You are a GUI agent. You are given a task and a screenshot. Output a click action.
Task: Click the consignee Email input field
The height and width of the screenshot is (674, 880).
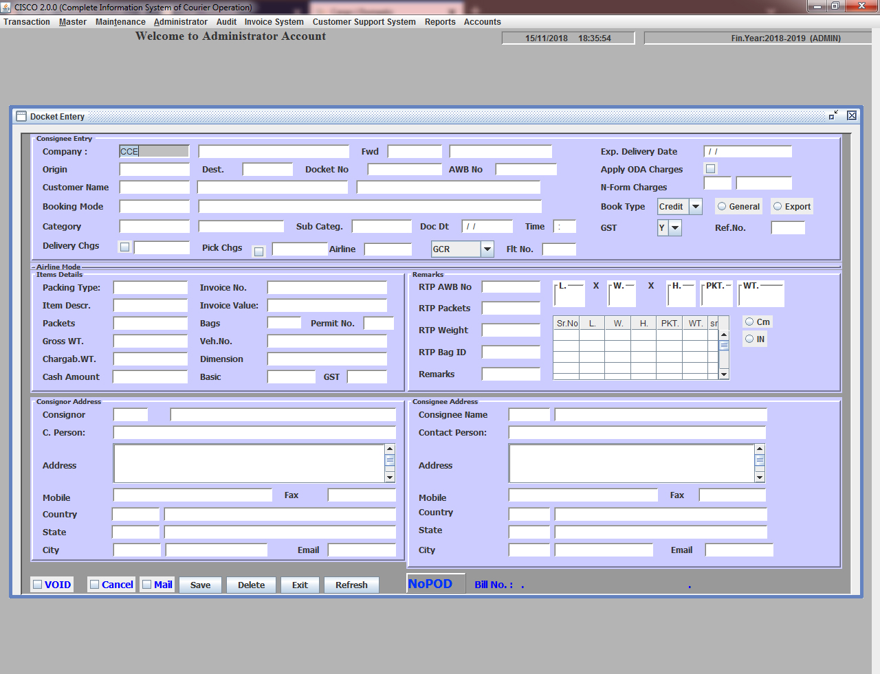(x=739, y=550)
